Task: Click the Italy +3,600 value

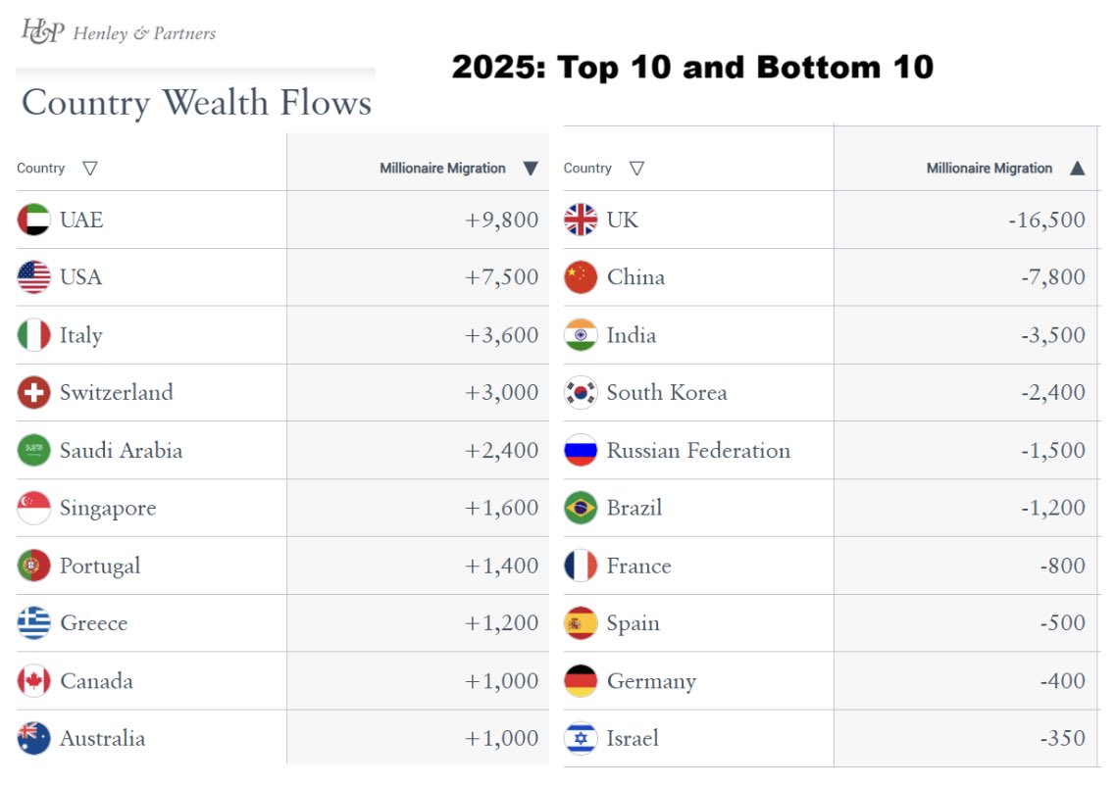Action: (502, 335)
